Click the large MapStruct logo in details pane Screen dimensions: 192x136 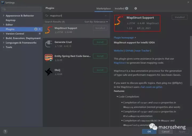click(x=119, y=21)
